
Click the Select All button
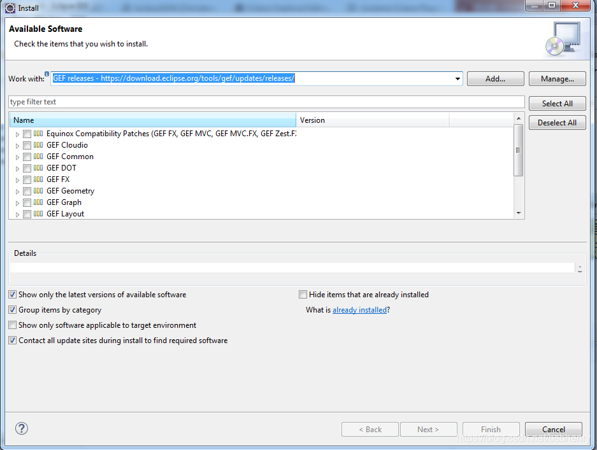tap(557, 104)
